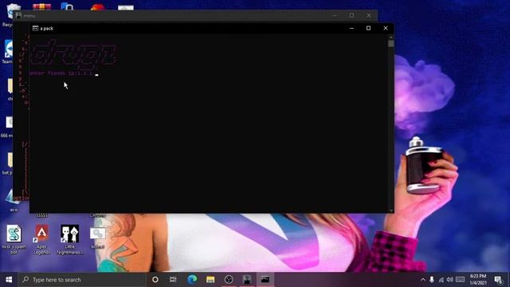The width and height of the screenshot is (510, 287).
Task: Open the Windows Start menu
Action: click(9, 280)
